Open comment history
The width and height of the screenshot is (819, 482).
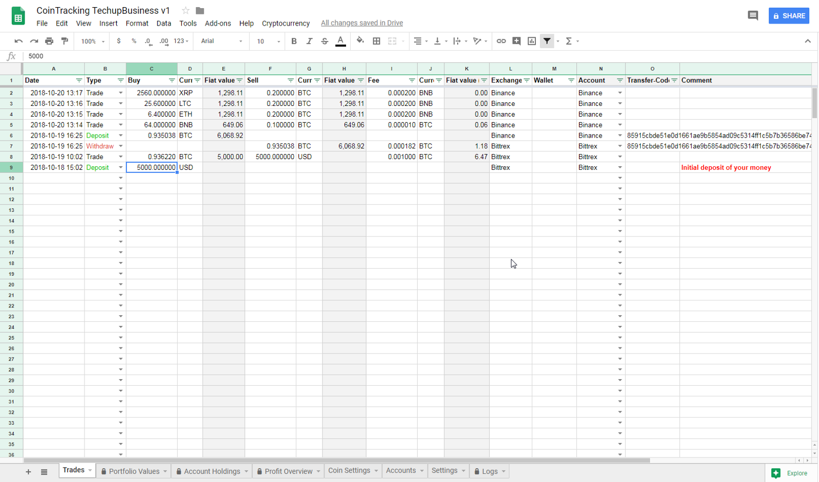(x=753, y=15)
